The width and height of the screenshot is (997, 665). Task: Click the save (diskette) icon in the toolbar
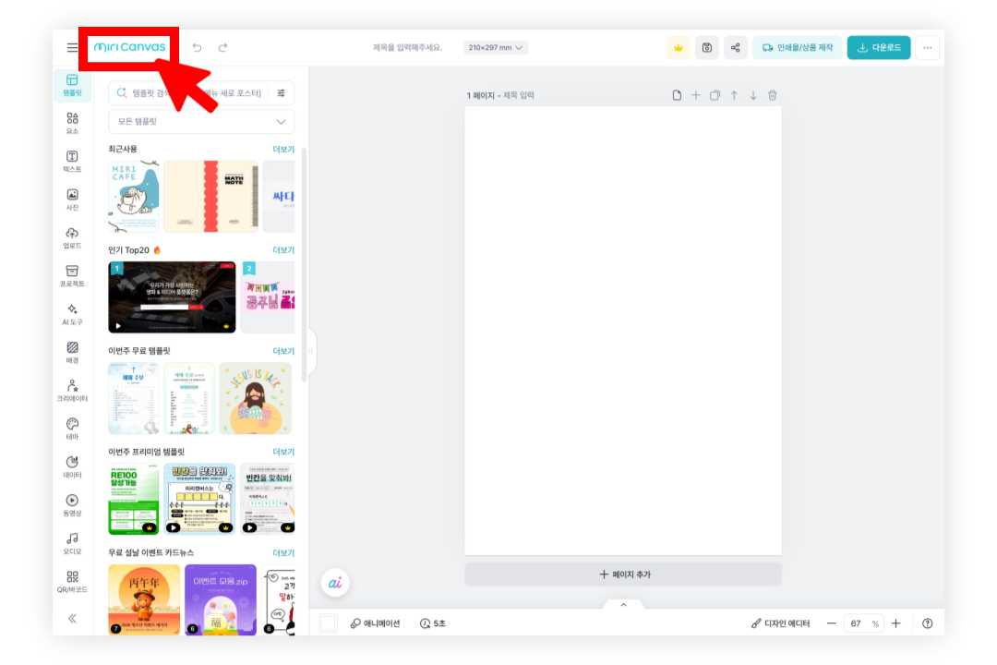[x=707, y=46]
